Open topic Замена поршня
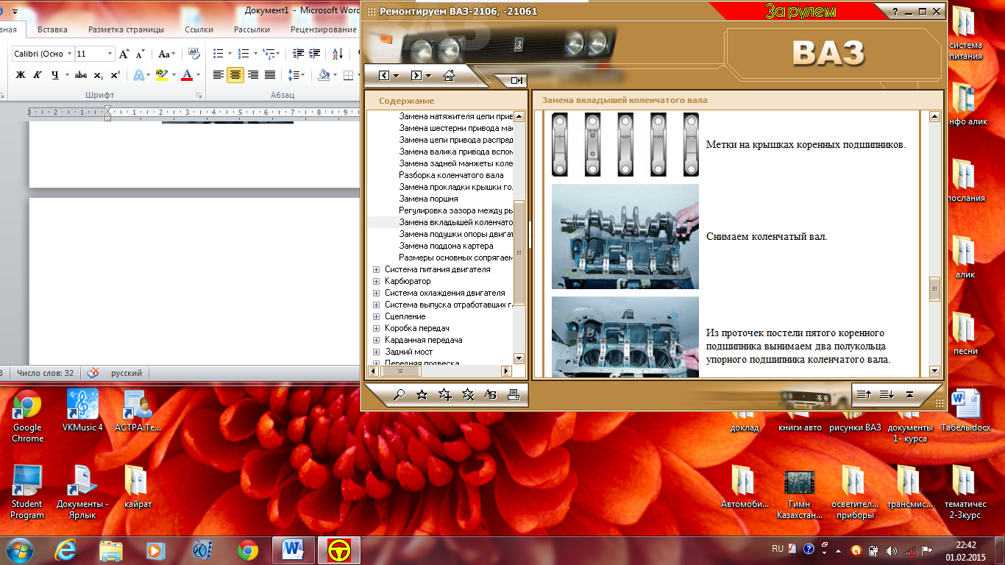 click(x=428, y=199)
